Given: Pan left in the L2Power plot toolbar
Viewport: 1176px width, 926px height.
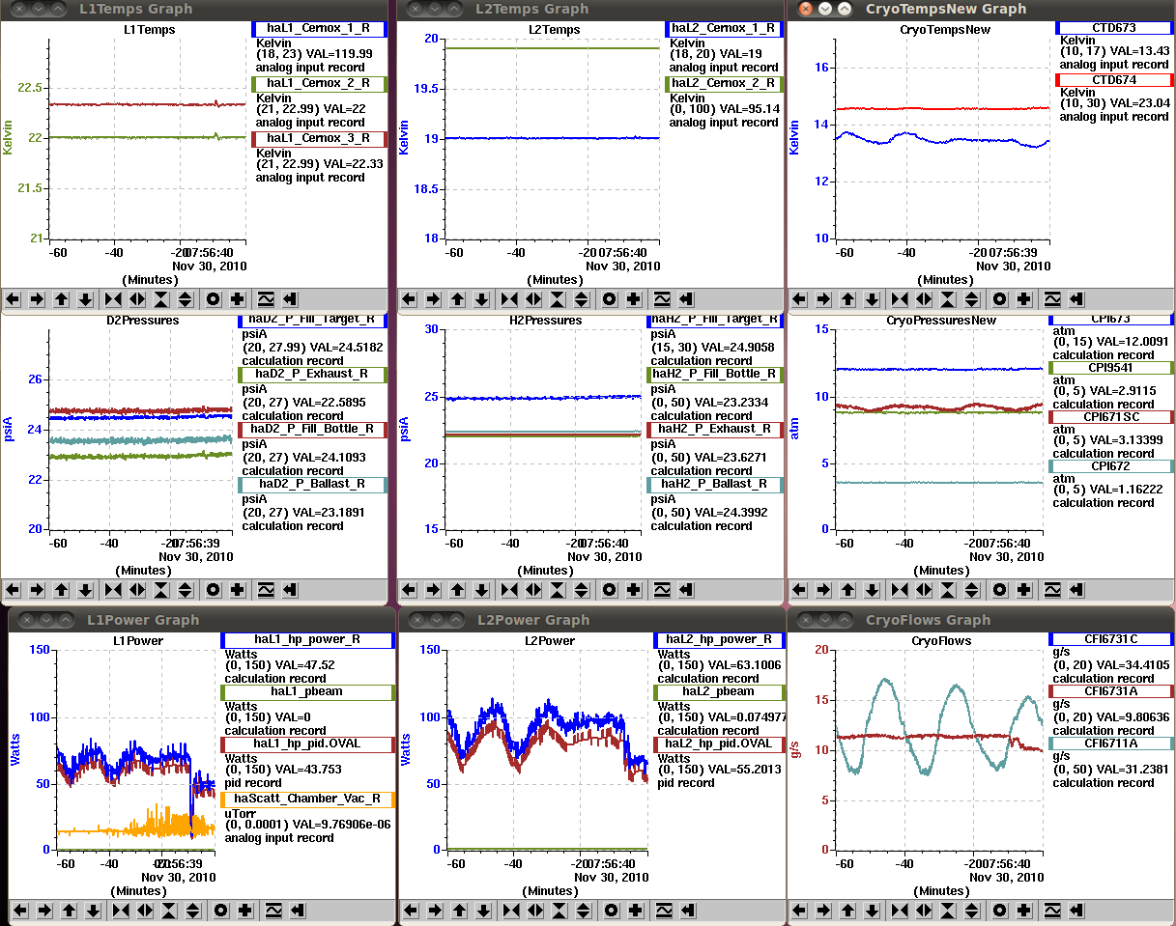Looking at the screenshot, I should (412, 910).
